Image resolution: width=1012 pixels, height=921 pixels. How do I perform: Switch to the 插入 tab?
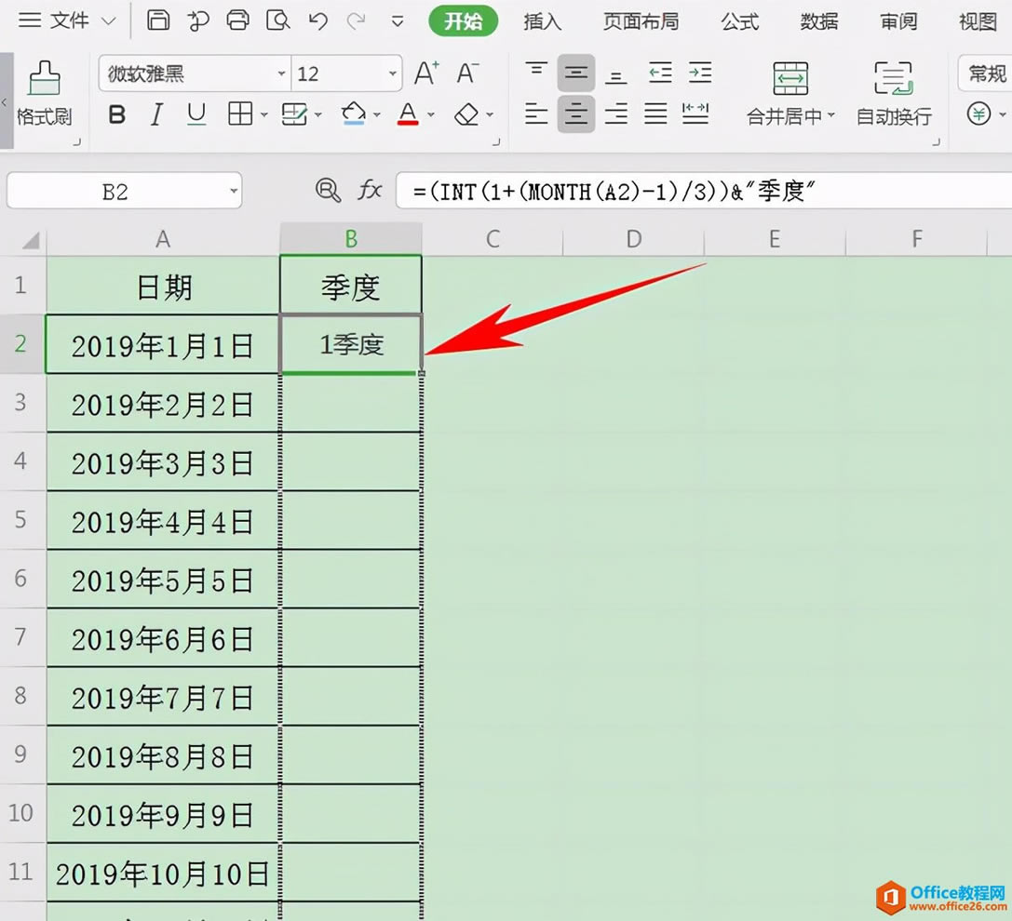pyautogui.click(x=543, y=21)
